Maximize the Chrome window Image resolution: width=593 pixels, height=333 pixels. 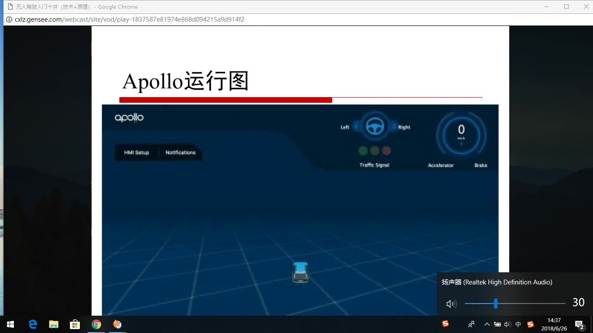567,7
